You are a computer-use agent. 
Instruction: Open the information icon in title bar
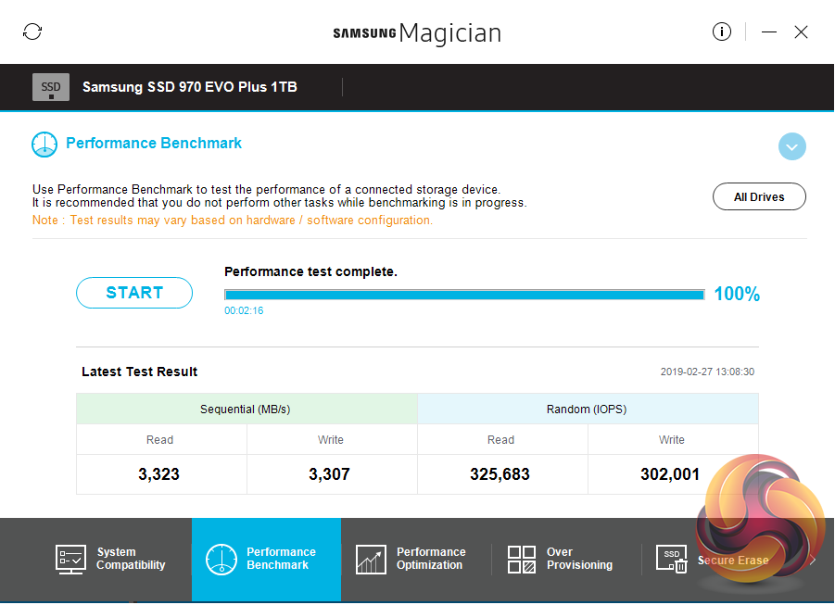tap(722, 32)
